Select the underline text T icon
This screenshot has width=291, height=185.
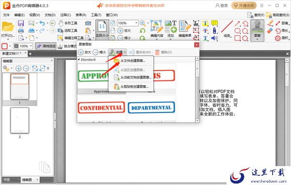click(205, 38)
